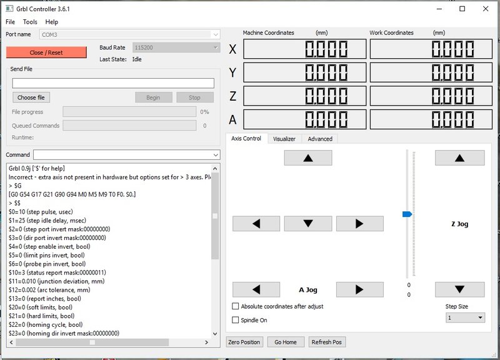The height and width of the screenshot is (360, 500).
Task: Click the Grbl Controller app icon in the title bar
Action: coord(9,9)
